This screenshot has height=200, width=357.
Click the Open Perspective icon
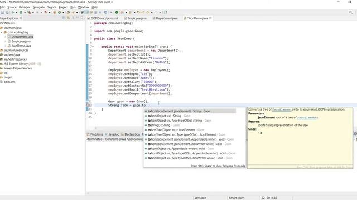[x=166, y=12]
